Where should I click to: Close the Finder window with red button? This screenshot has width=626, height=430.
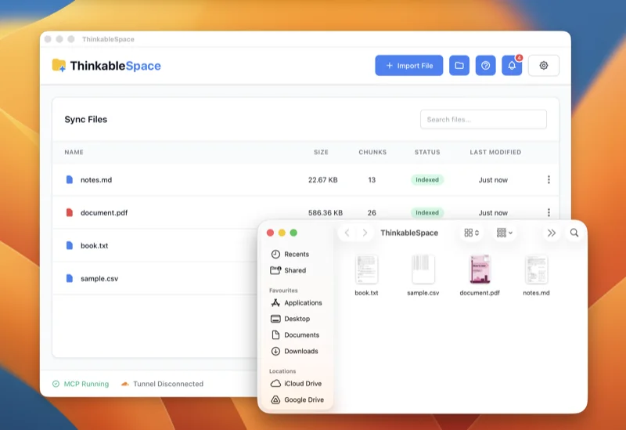(270, 233)
